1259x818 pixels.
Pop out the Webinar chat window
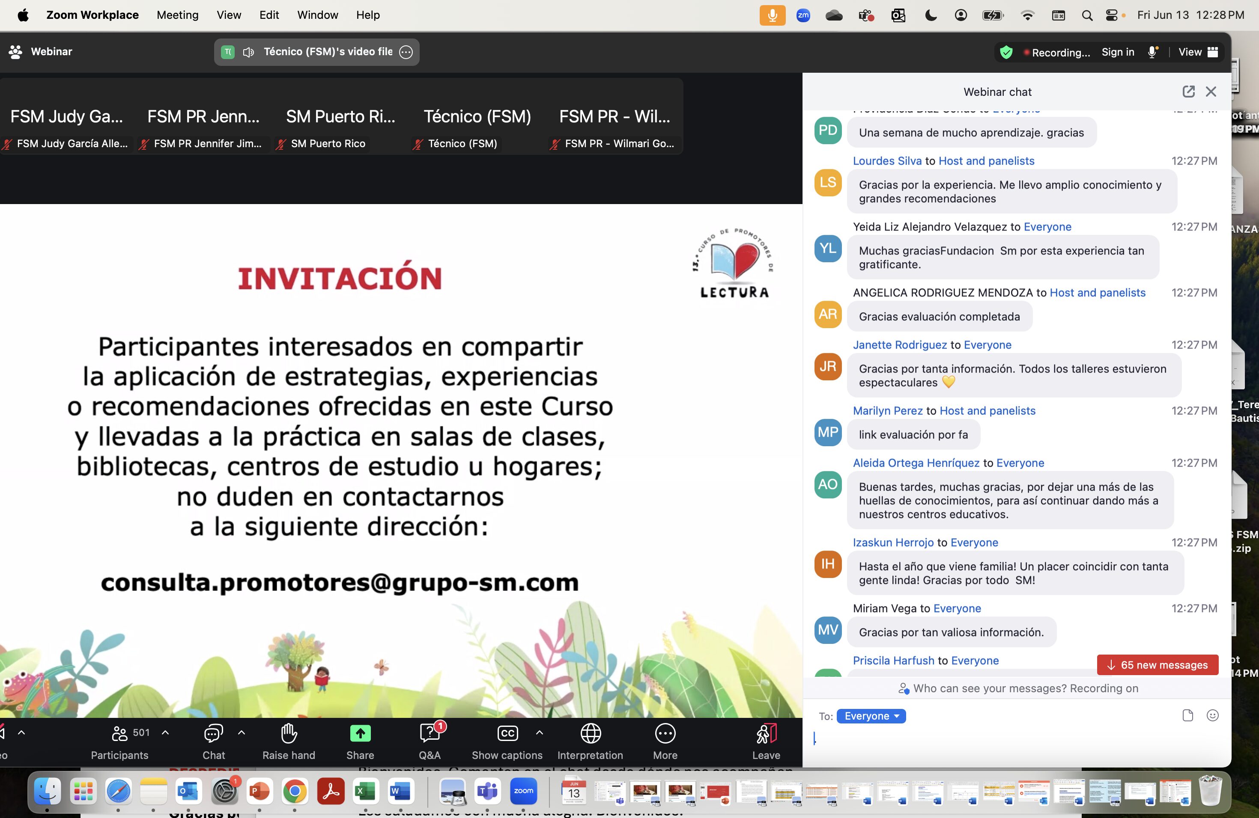pos(1189,92)
